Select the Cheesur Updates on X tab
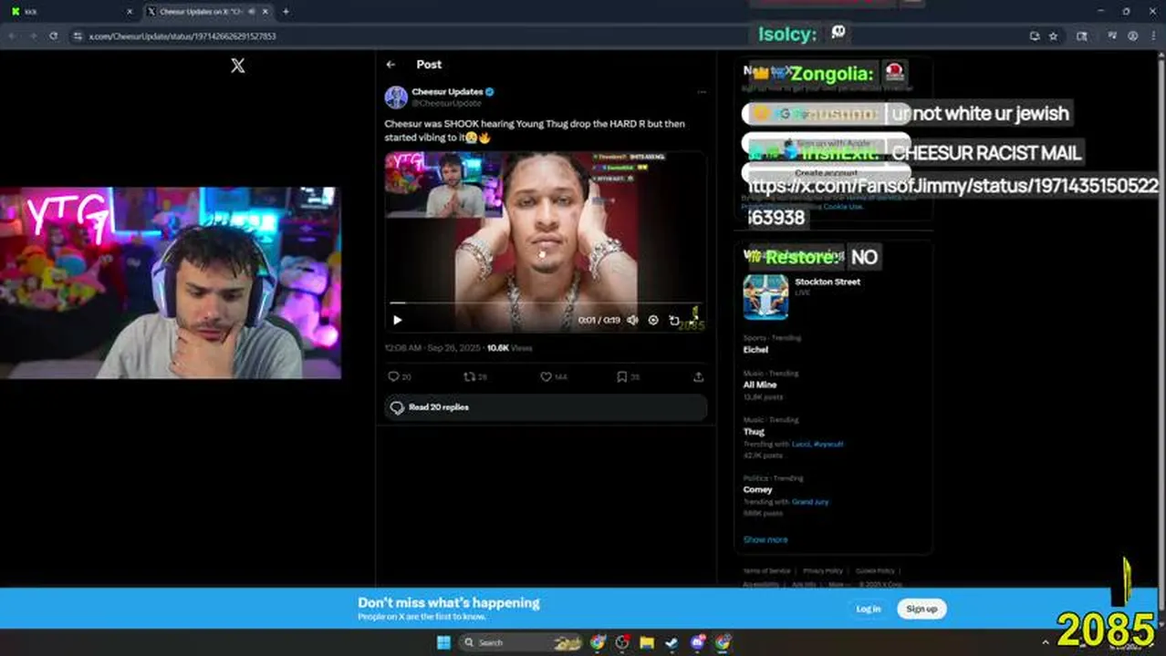 click(x=207, y=12)
